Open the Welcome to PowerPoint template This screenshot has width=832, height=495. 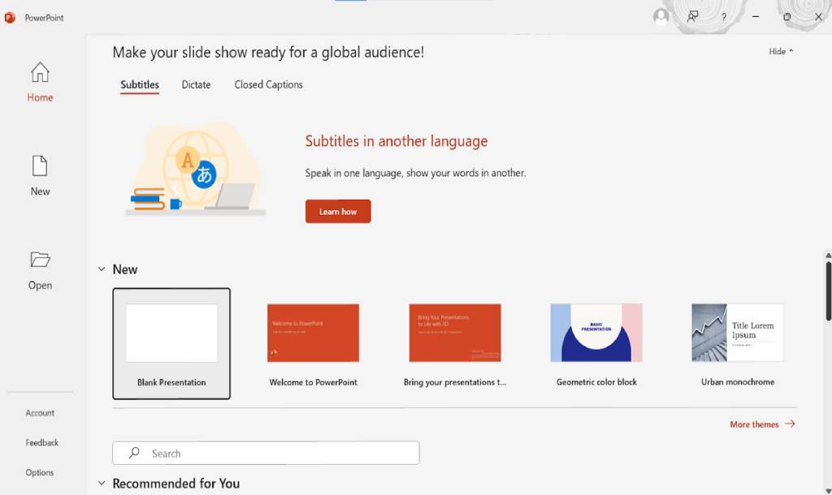coord(313,343)
